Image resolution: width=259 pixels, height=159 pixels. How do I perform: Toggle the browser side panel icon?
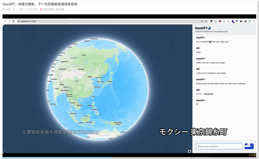click(x=245, y=21)
